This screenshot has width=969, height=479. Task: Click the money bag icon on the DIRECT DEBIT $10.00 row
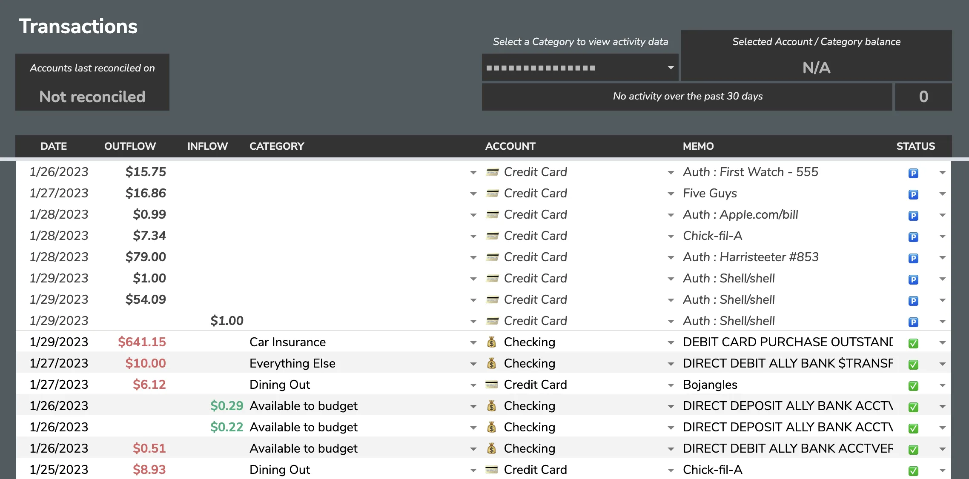pos(492,364)
